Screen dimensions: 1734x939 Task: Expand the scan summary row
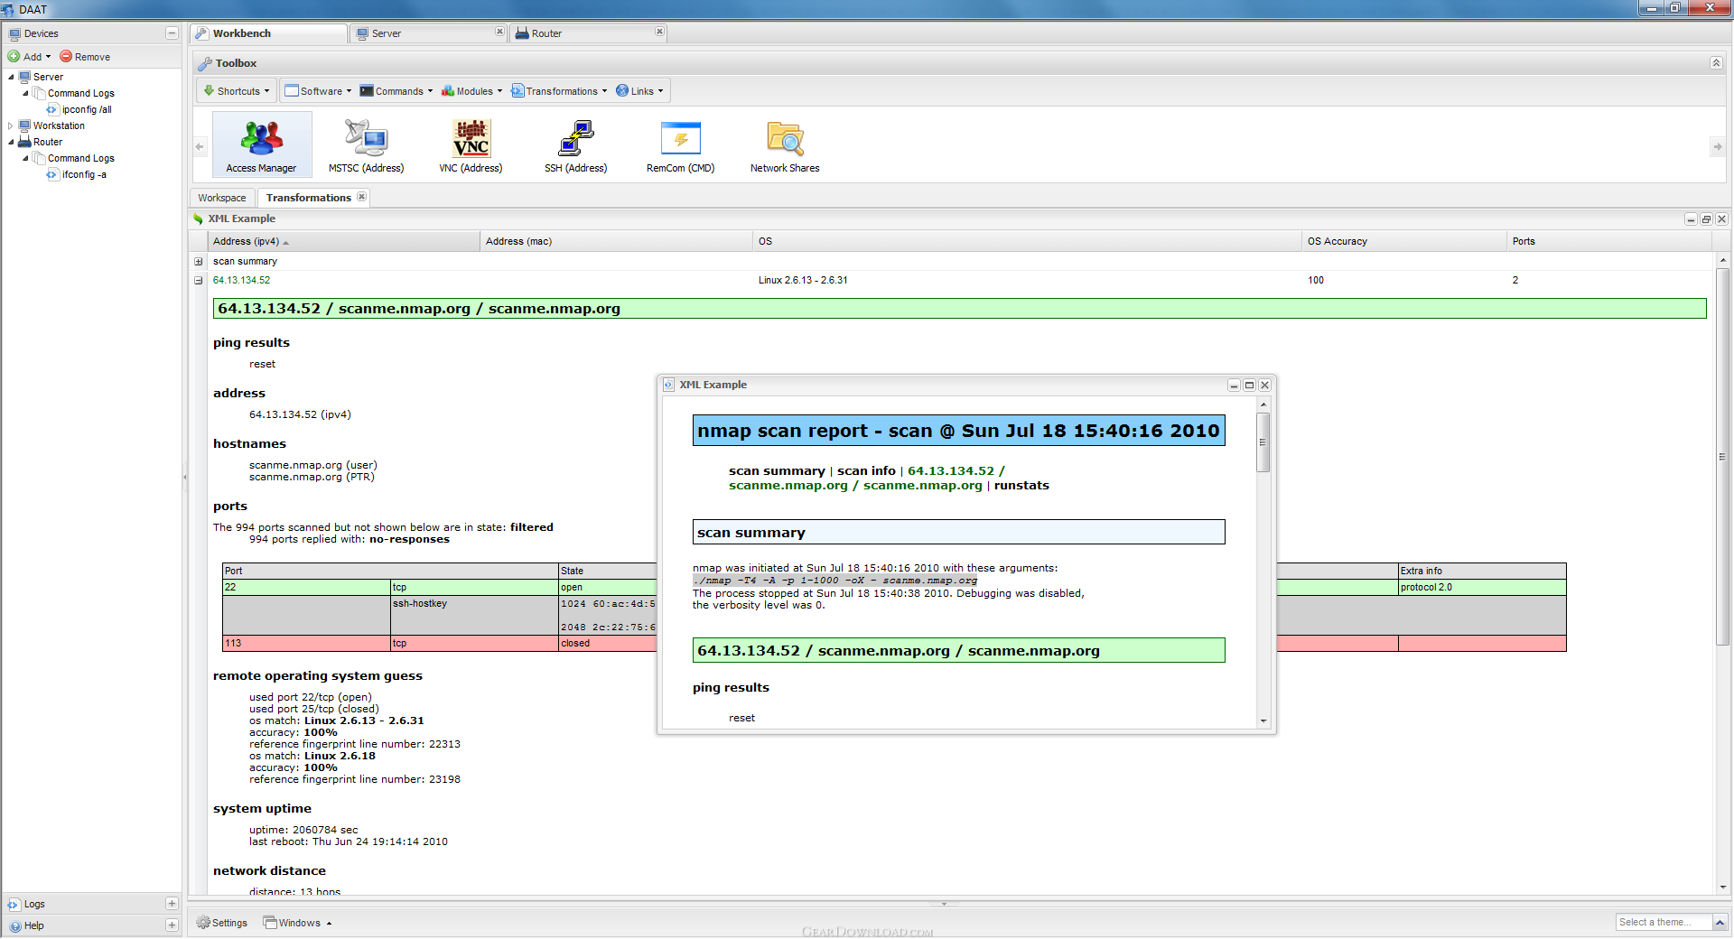pyautogui.click(x=199, y=262)
